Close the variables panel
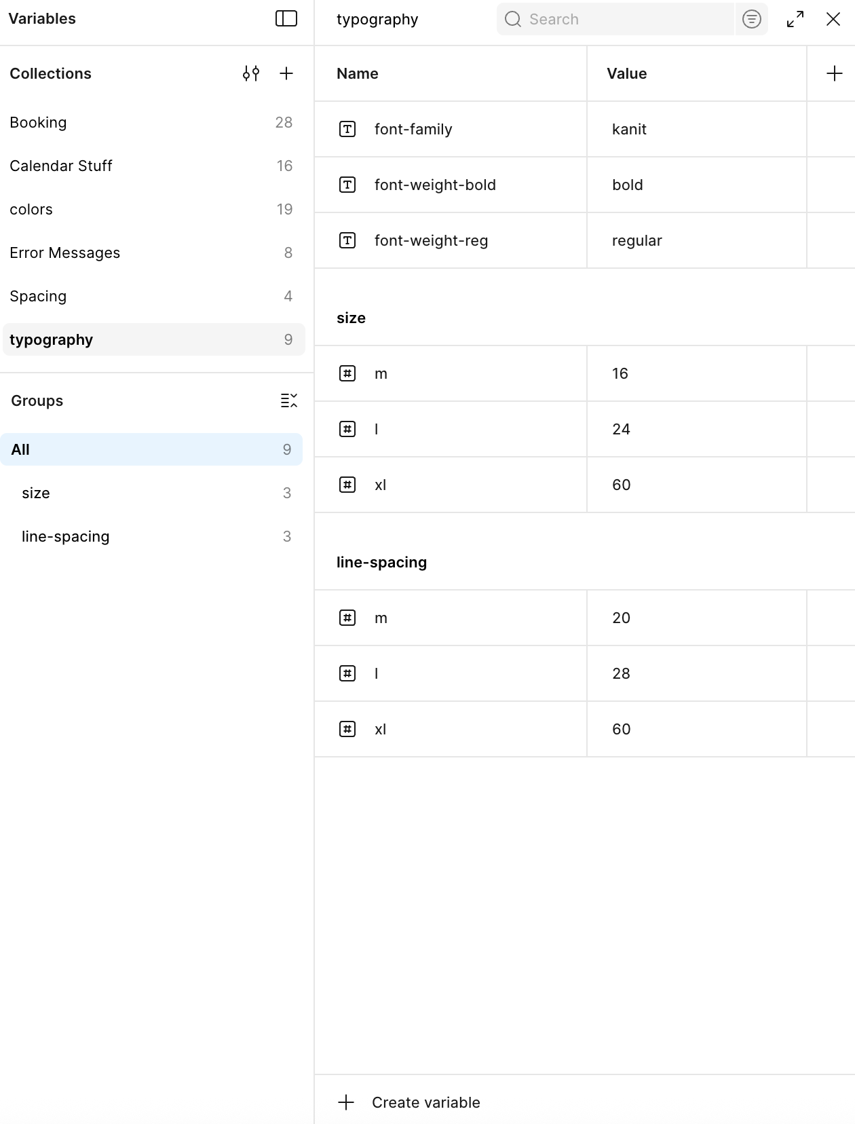855x1124 pixels. tap(833, 19)
